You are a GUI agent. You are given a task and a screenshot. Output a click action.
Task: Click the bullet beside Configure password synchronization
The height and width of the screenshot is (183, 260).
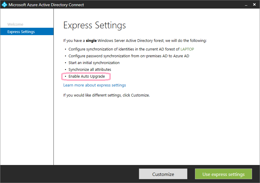[x=66, y=56]
